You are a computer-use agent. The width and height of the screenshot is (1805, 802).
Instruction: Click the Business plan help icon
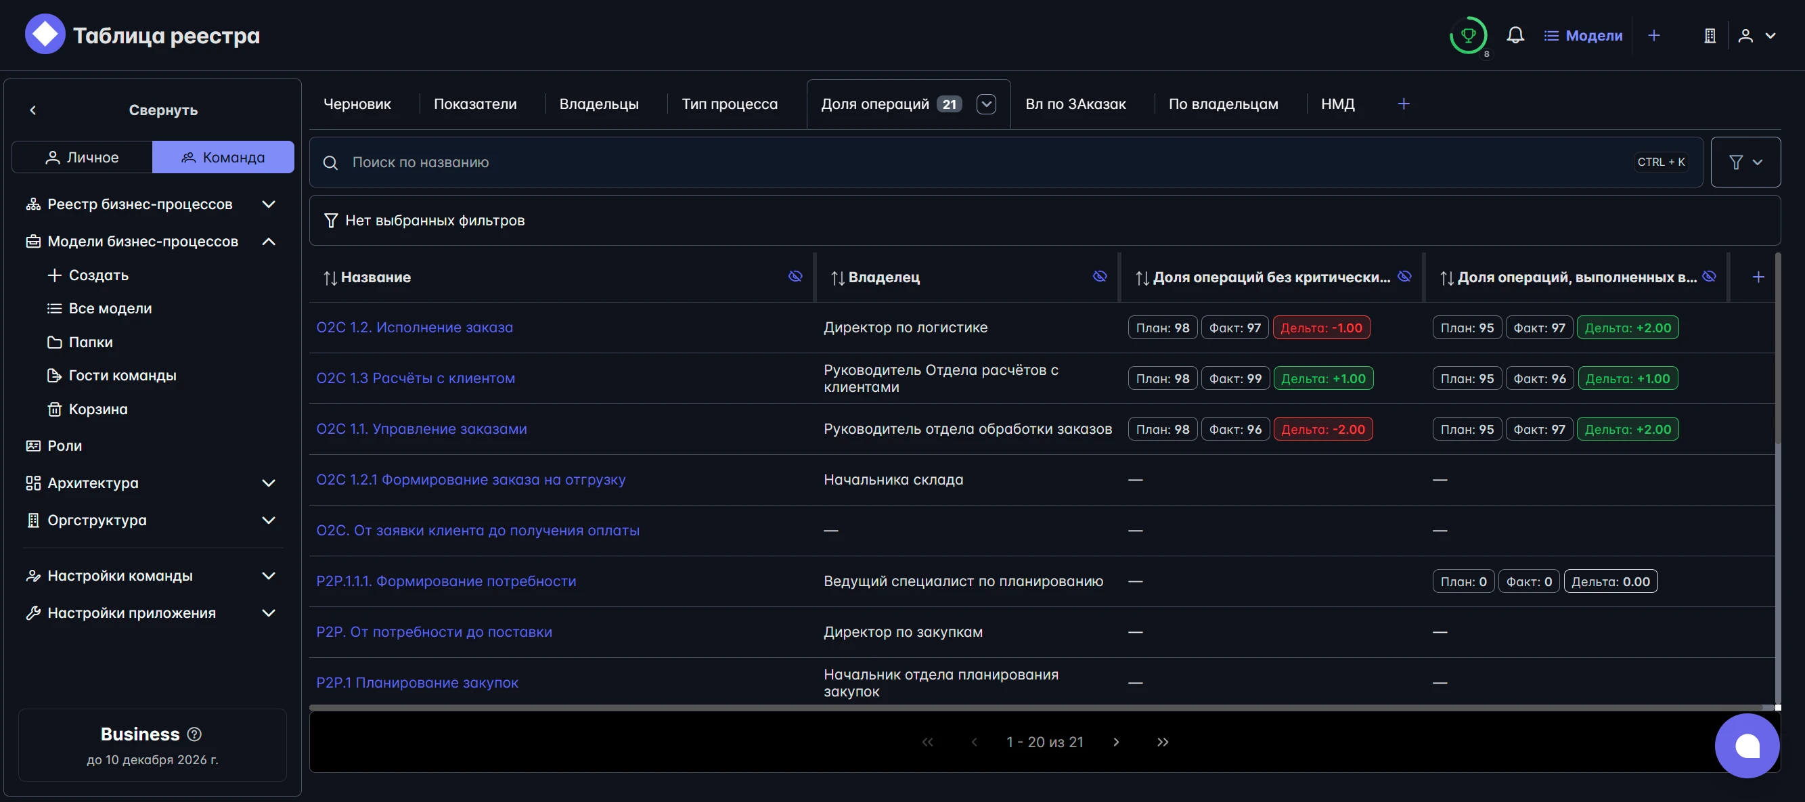195,734
